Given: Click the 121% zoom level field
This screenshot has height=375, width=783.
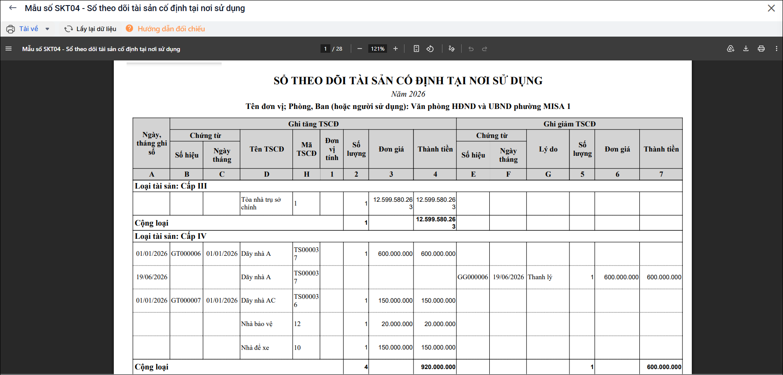Looking at the screenshot, I should pyautogui.click(x=378, y=49).
